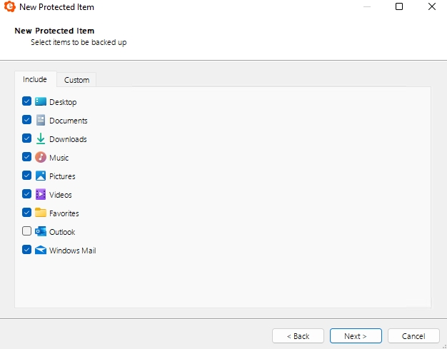The image size is (447, 349).
Task: Click the yellow Favorites folder icon
Action: click(x=41, y=213)
